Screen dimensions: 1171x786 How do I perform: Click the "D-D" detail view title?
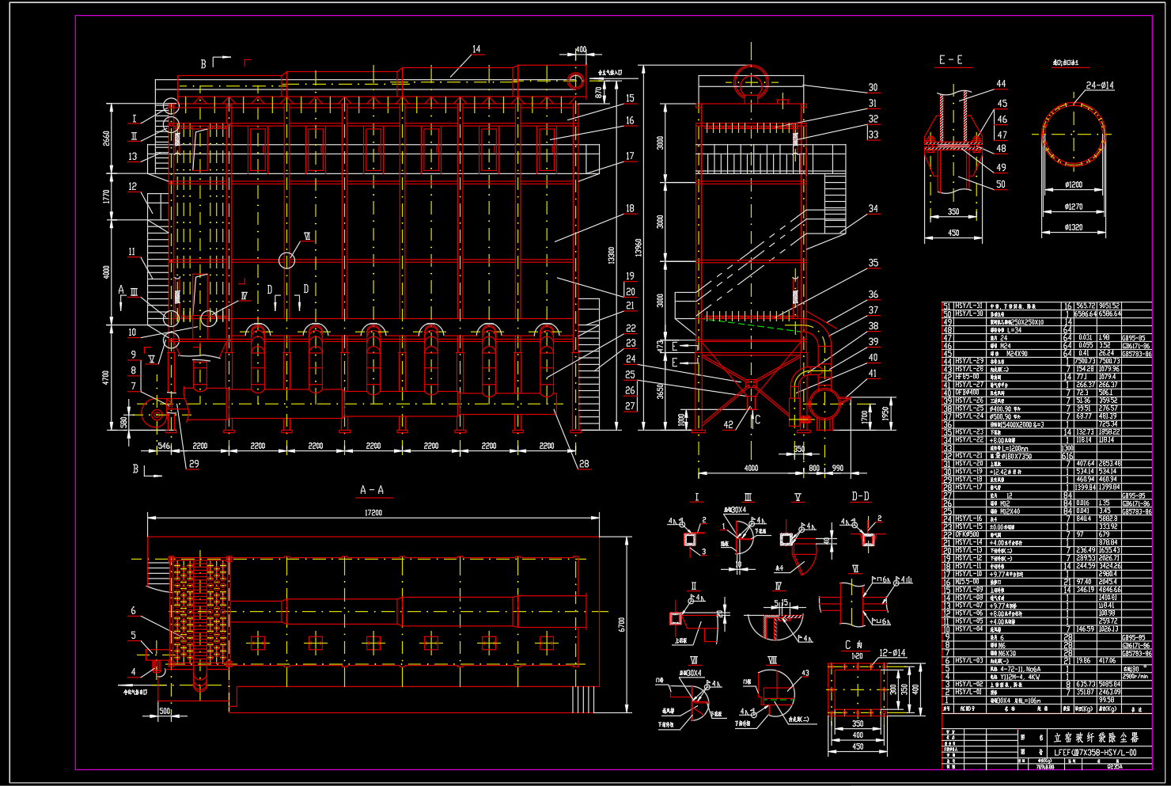click(861, 496)
